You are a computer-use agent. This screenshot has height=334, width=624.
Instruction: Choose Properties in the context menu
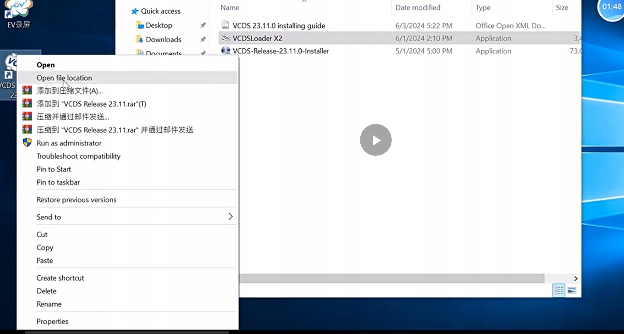52,321
